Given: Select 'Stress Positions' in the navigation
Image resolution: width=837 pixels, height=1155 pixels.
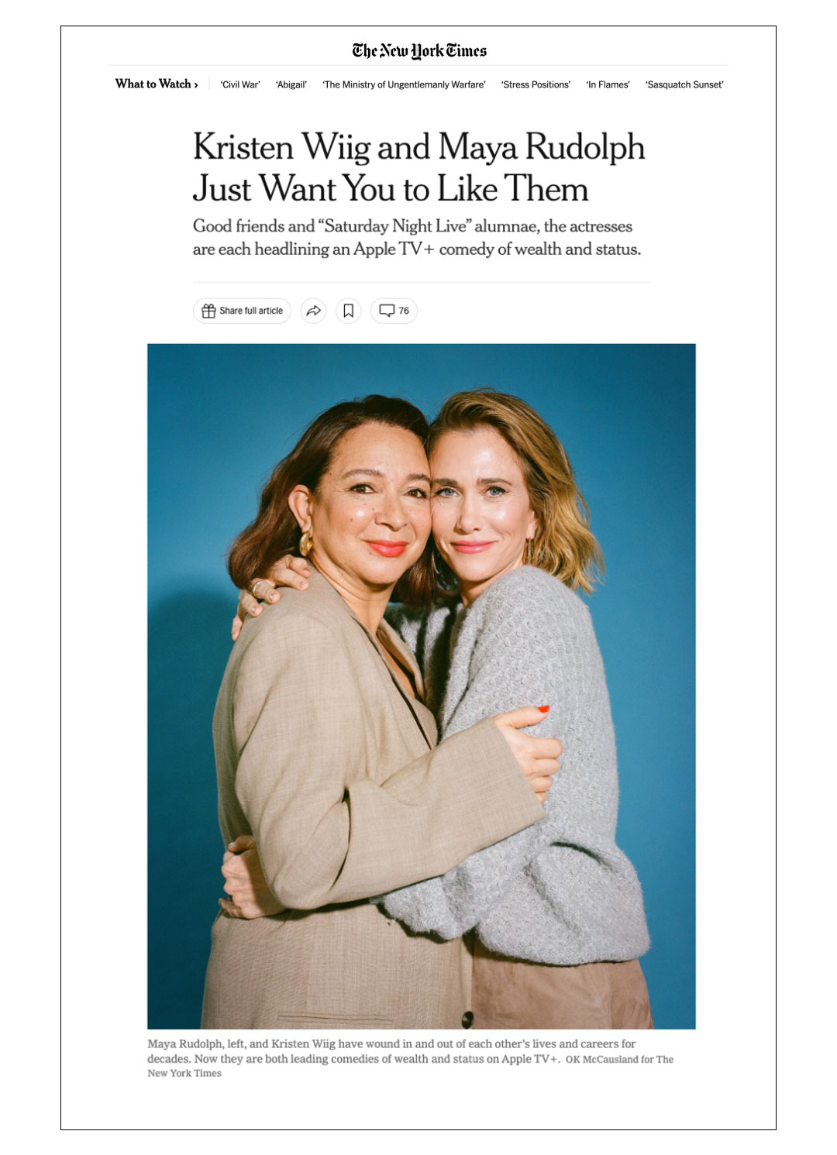Looking at the screenshot, I should [536, 84].
